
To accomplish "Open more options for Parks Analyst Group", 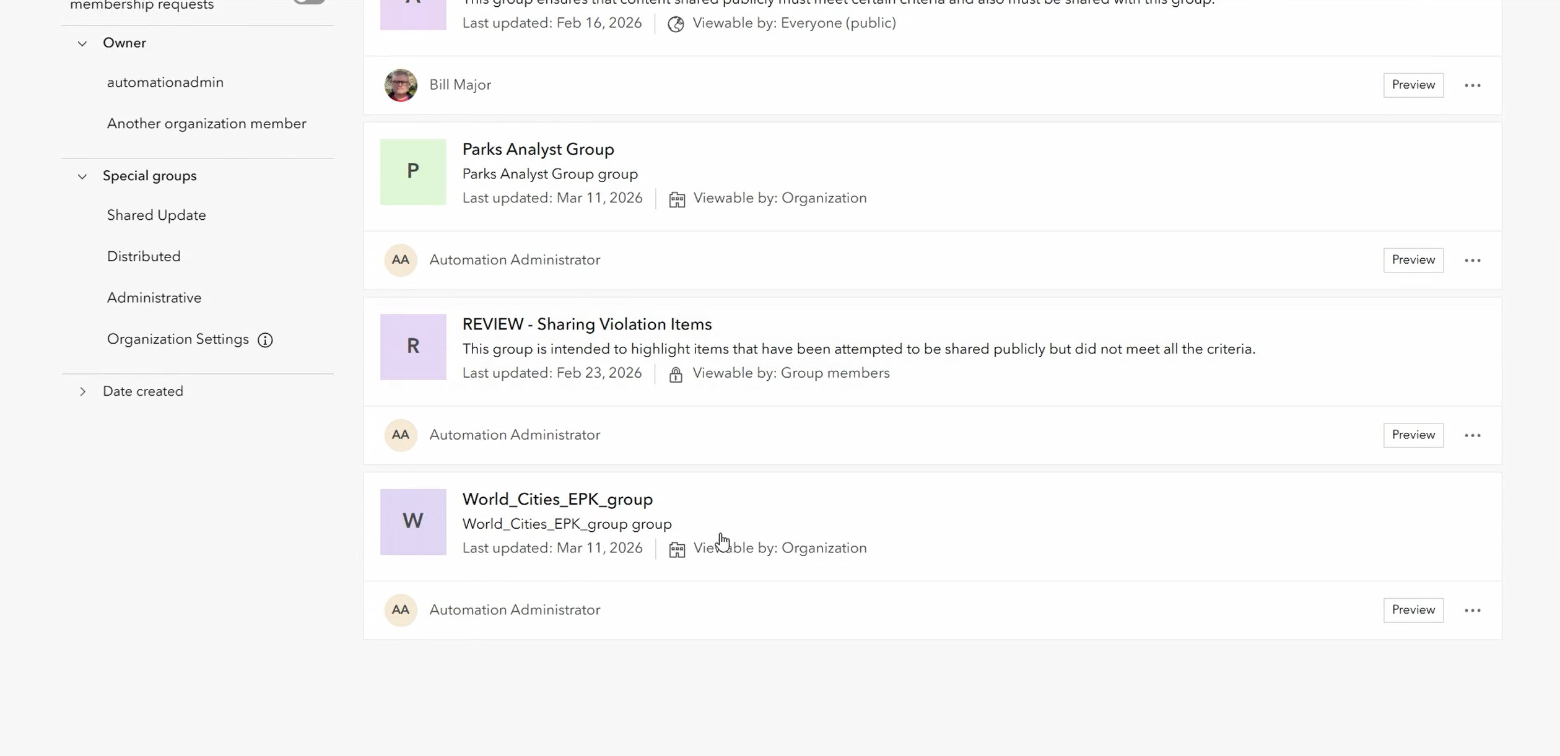I will [x=1473, y=260].
